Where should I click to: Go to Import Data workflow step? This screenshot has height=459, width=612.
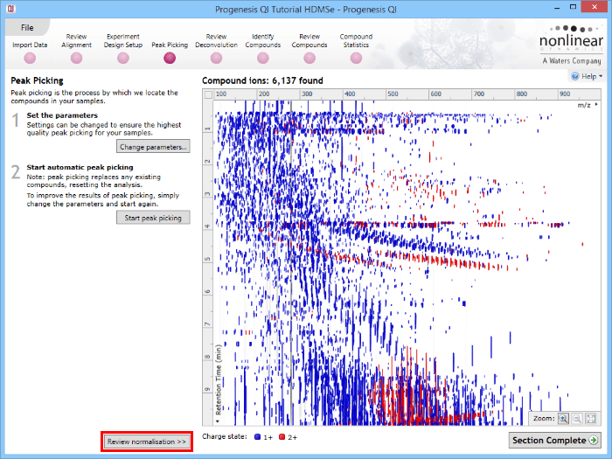tap(30, 52)
